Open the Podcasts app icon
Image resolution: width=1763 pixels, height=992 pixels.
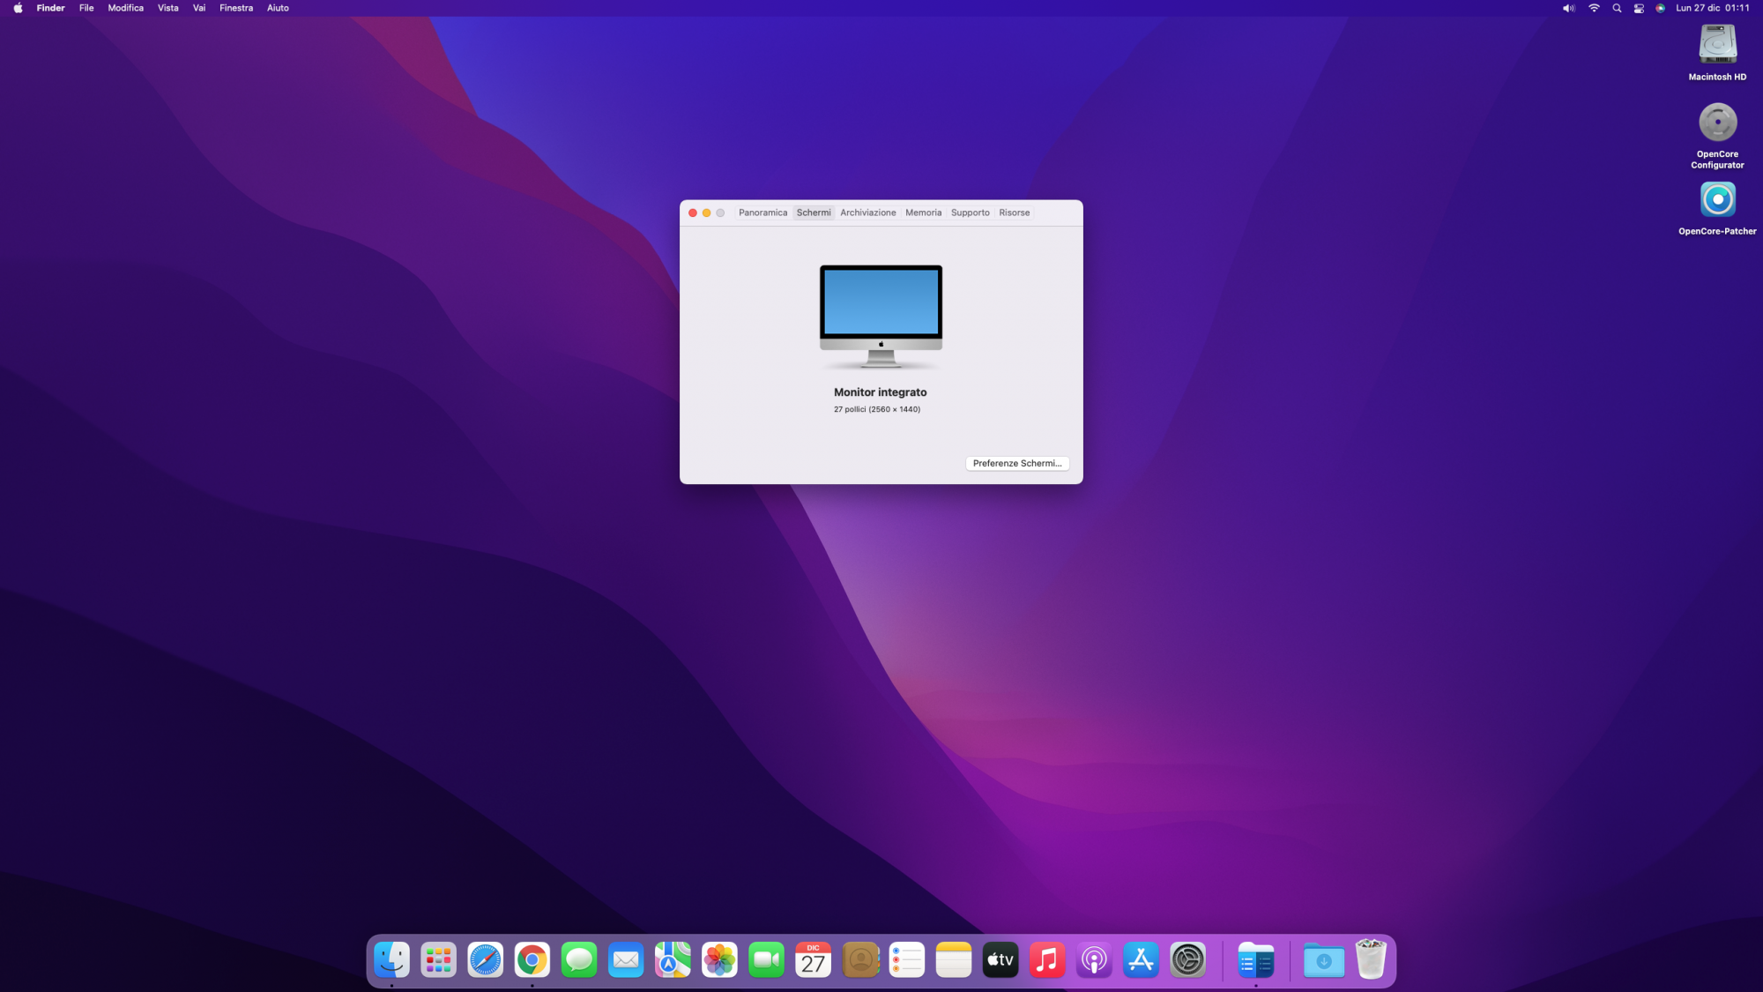[x=1094, y=959]
